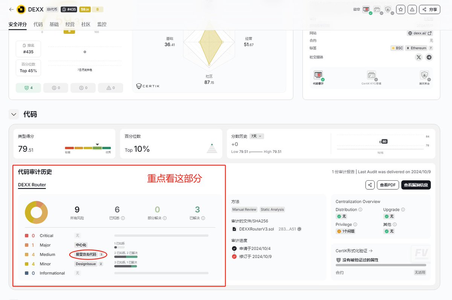Screen dimensions: 452x300
Task: Select the BSC chain tag
Action: [397, 48]
